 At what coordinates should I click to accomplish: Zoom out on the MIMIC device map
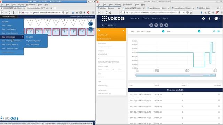(x=91, y=29)
